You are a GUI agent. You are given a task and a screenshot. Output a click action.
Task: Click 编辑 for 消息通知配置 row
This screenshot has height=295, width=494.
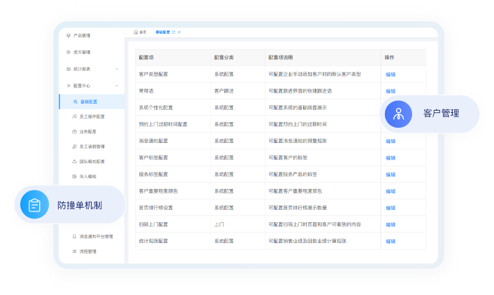point(390,141)
